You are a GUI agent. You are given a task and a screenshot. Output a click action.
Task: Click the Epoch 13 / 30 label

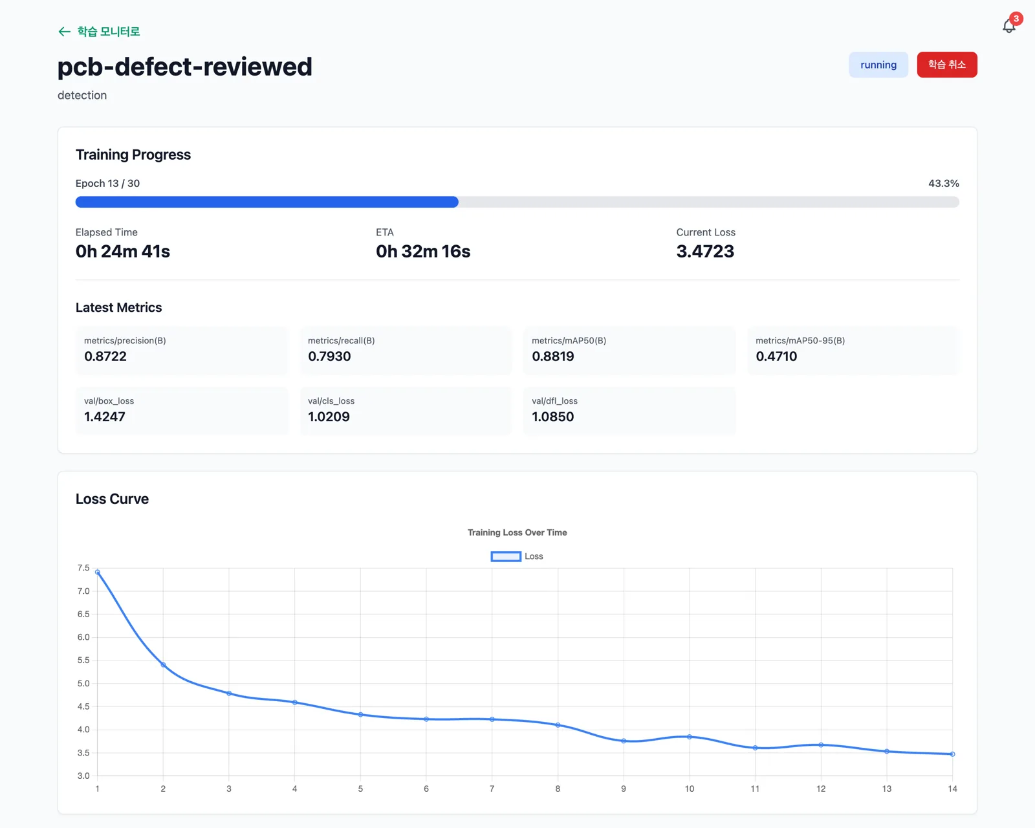point(107,184)
